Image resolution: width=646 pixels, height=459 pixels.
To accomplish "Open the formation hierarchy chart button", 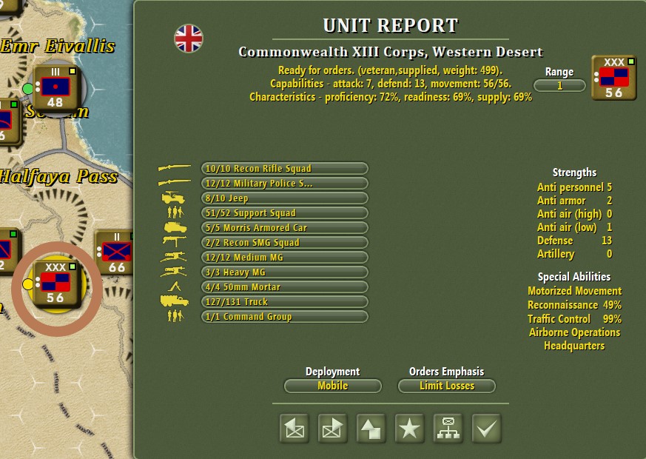I will [448, 429].
